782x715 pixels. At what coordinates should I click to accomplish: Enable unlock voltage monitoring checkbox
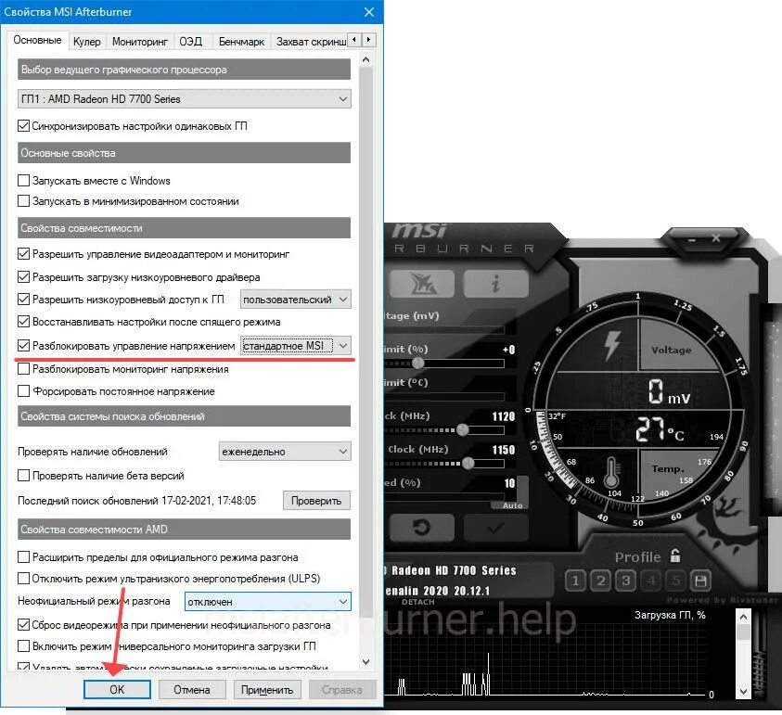click(23, 368)
